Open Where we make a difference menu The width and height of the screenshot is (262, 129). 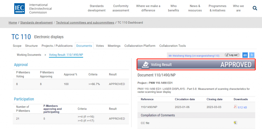tap(148, 8)
